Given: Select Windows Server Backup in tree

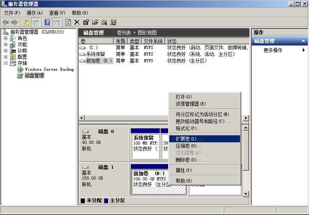Looking at the screenshot, I should point(49,69).
